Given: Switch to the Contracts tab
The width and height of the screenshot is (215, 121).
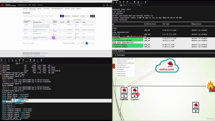Looking at the screenshot, I should (x=67, y=8).
